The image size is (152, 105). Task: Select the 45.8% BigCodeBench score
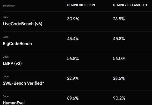(x=119, y=39)
